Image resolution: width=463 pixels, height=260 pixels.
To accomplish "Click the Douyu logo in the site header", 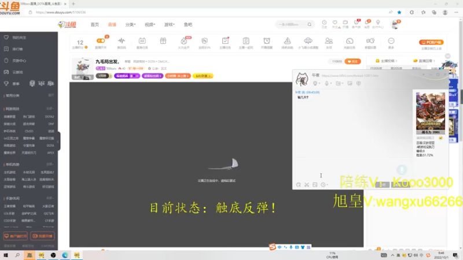I will click(x=67, y=24).
